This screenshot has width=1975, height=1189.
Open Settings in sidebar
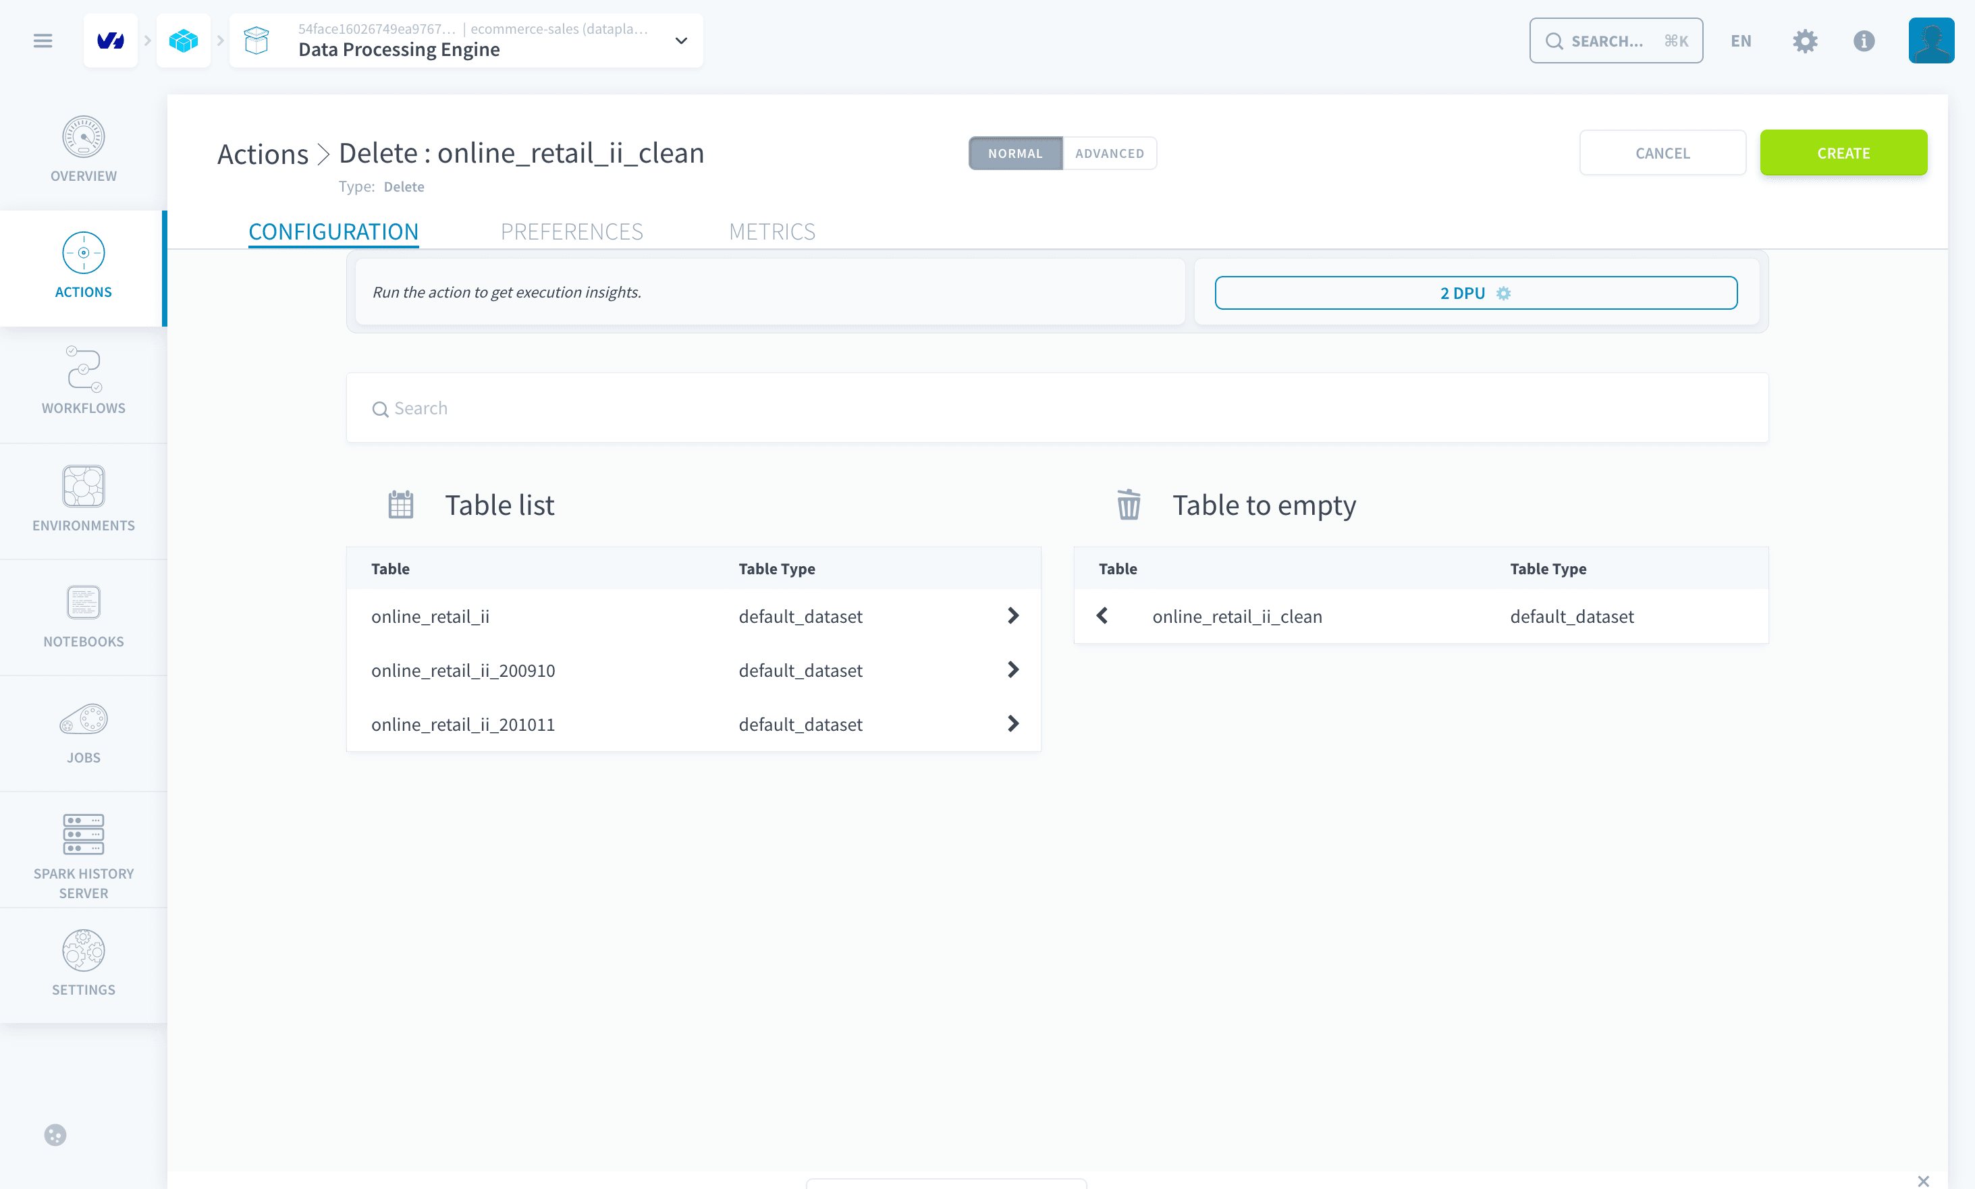point(83,965)
